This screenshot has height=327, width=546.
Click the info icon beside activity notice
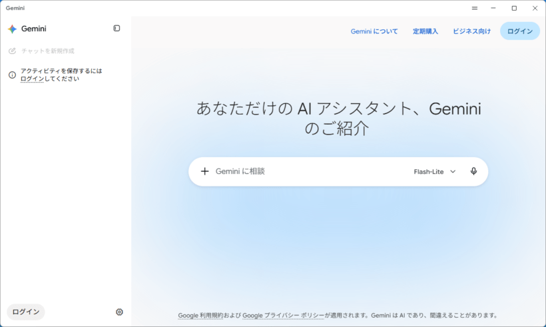pos(12,75)
